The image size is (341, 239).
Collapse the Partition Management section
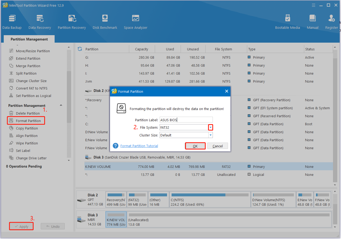[x=61, y=106]
